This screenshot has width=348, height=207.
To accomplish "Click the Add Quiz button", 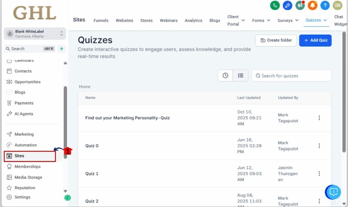I will (x=315, y=40).
